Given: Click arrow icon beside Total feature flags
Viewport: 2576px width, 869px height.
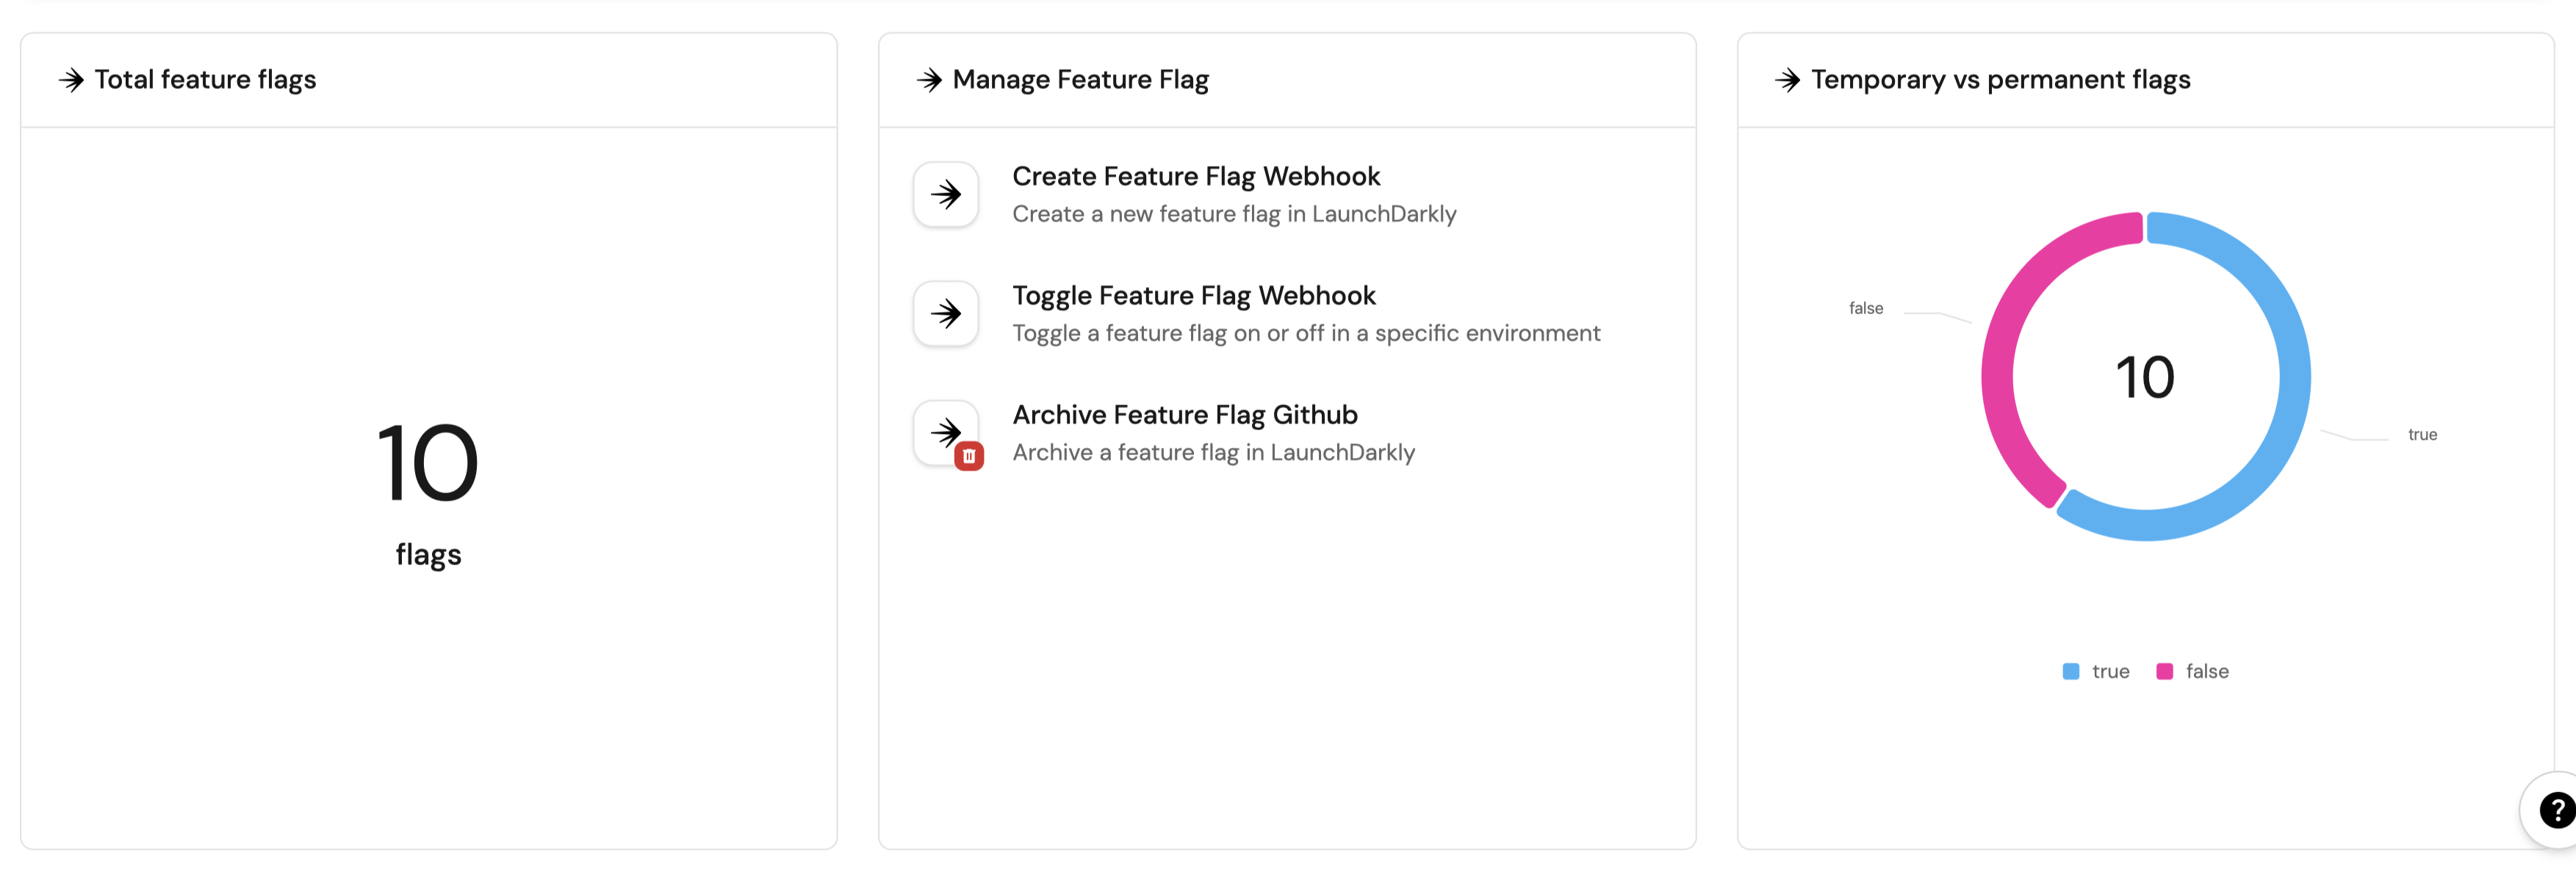Looking at the screenshot, I should point(71,80).
